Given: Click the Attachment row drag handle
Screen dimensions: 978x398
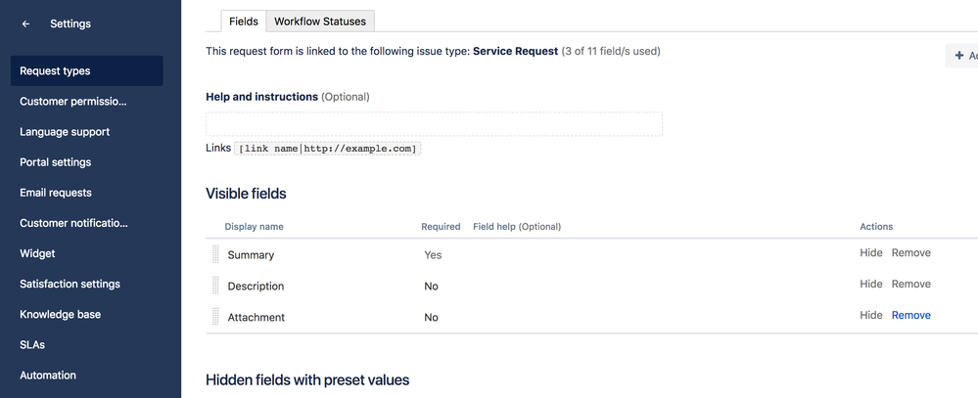Looking at the screenshot, I should [216, 317].
